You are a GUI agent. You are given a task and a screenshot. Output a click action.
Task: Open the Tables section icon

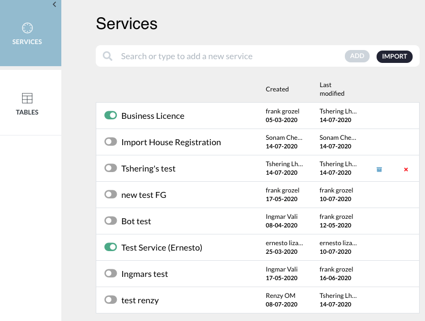coord(27,98)
